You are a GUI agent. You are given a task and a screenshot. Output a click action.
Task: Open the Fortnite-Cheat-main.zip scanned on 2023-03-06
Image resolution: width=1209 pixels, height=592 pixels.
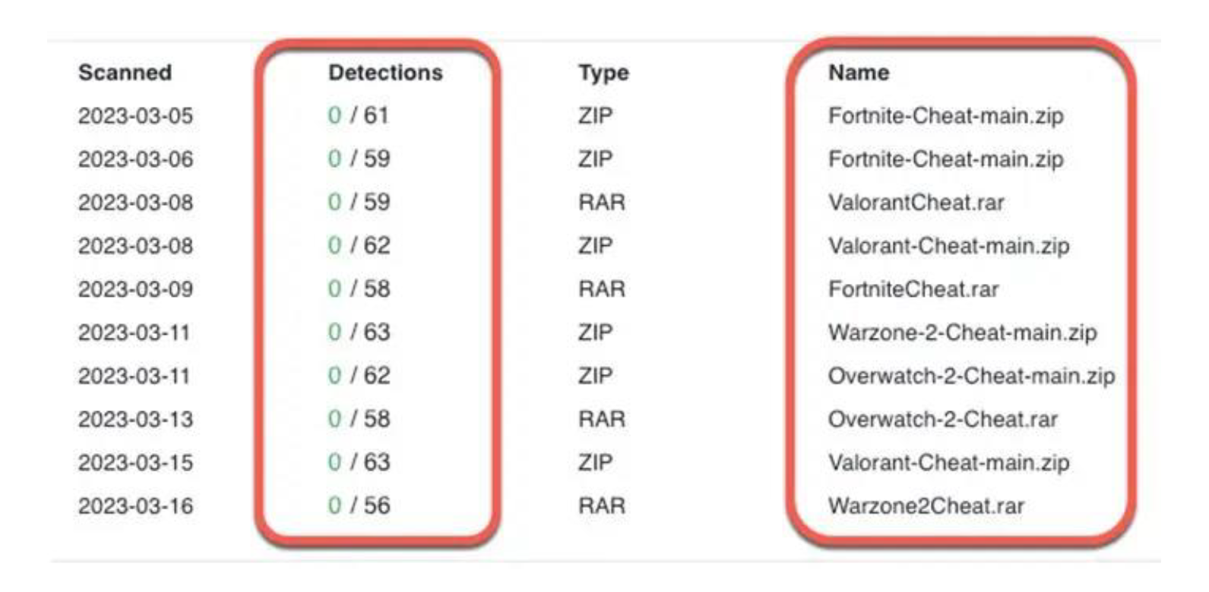(x=945, y=159)
